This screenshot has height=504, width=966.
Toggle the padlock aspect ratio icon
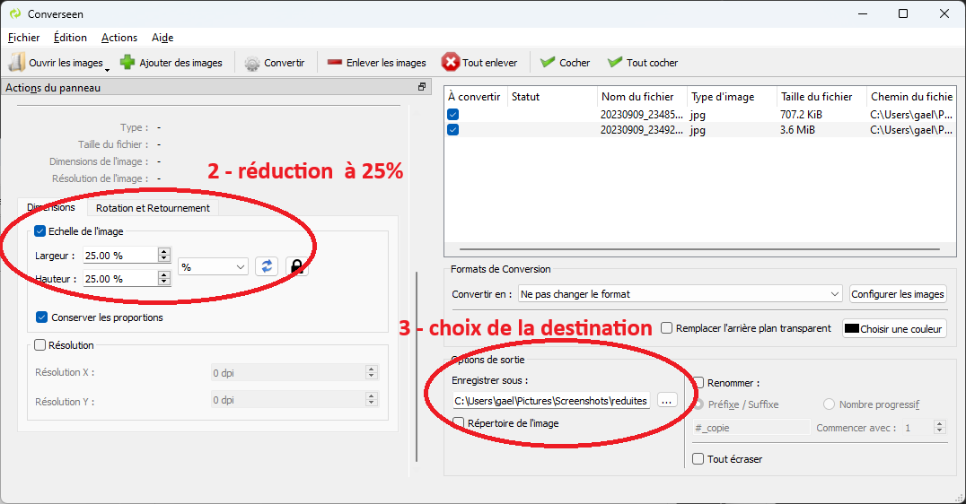[x=296, y=266]
